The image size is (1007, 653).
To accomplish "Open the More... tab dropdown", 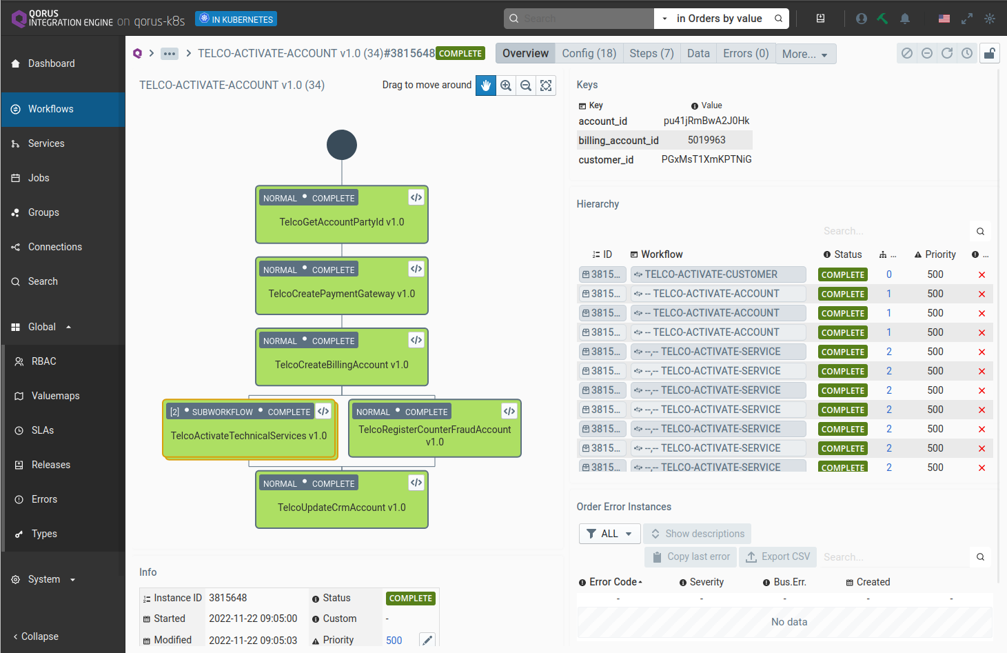I will 806,54.
